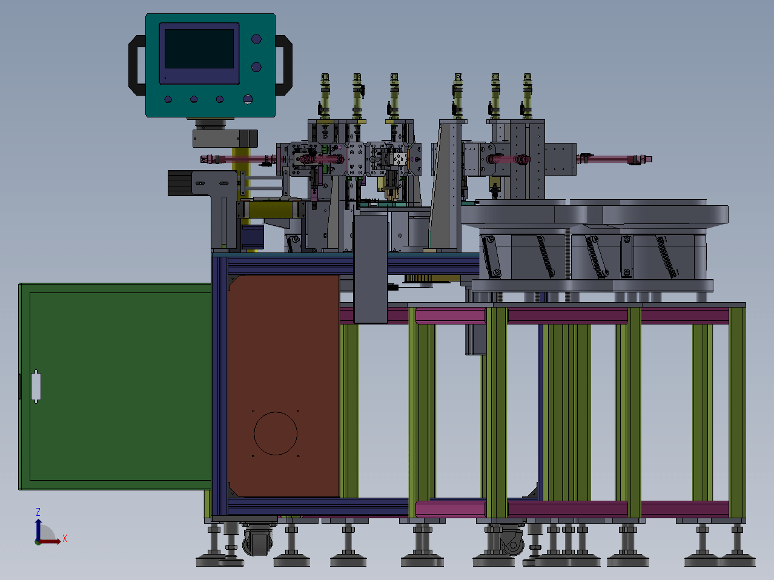
Task: Pick the upper round button beside the screen
Action: pos(256,39)
